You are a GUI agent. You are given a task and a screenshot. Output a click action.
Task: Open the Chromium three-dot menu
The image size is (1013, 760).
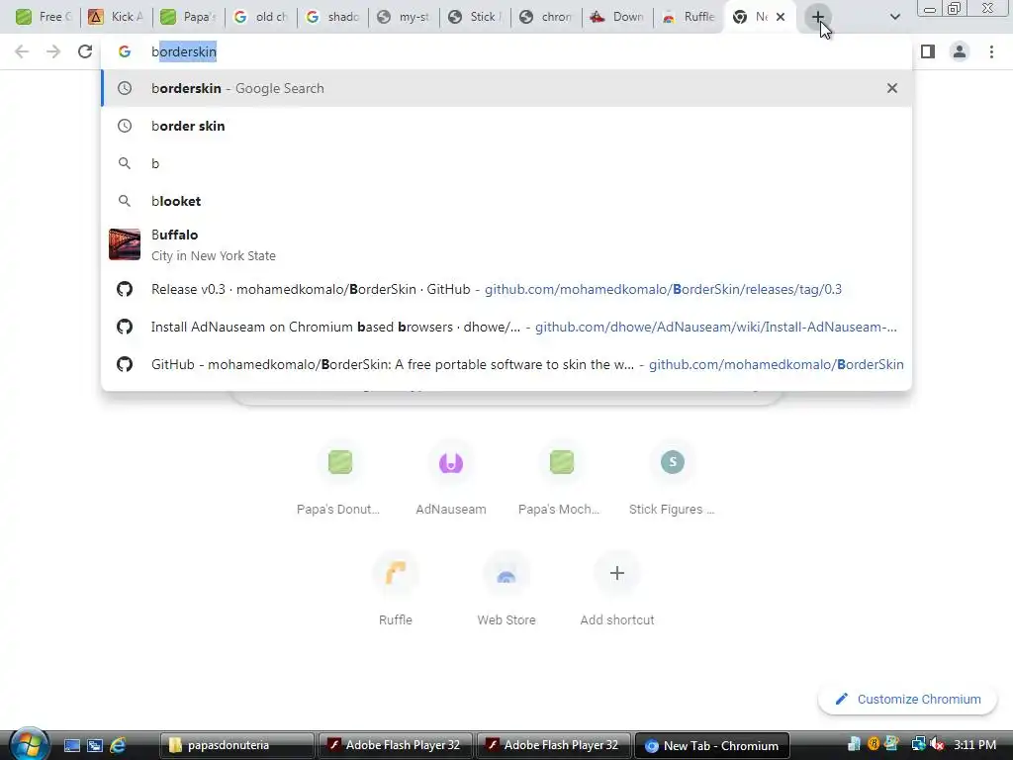[991, 51]
